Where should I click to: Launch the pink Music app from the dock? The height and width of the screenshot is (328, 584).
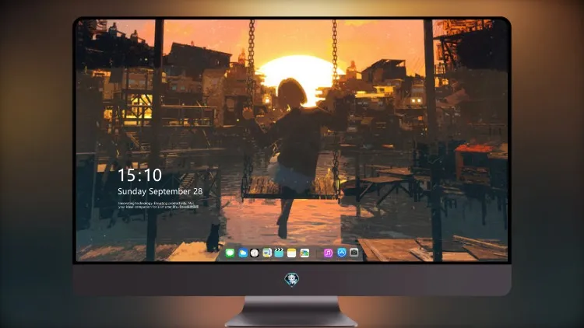click(x=328, y=253)
